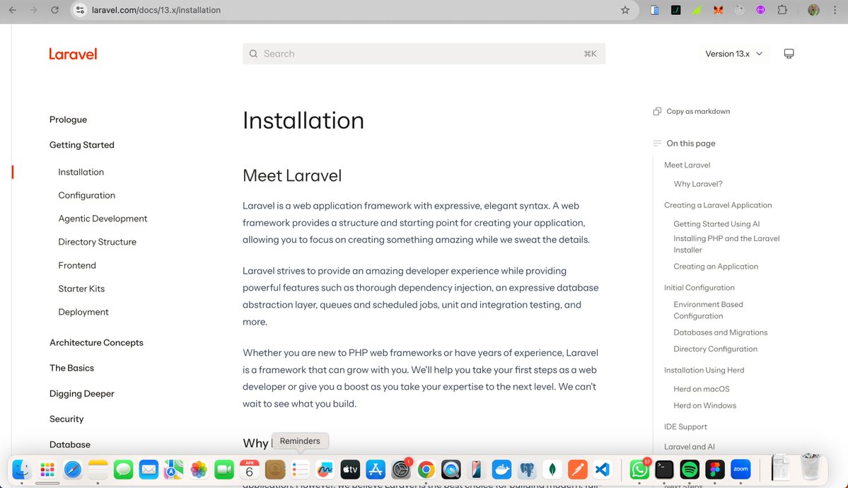The image size is (848, 488).
Task: Jump to Databases and Migrations
Action: point(721,332)
